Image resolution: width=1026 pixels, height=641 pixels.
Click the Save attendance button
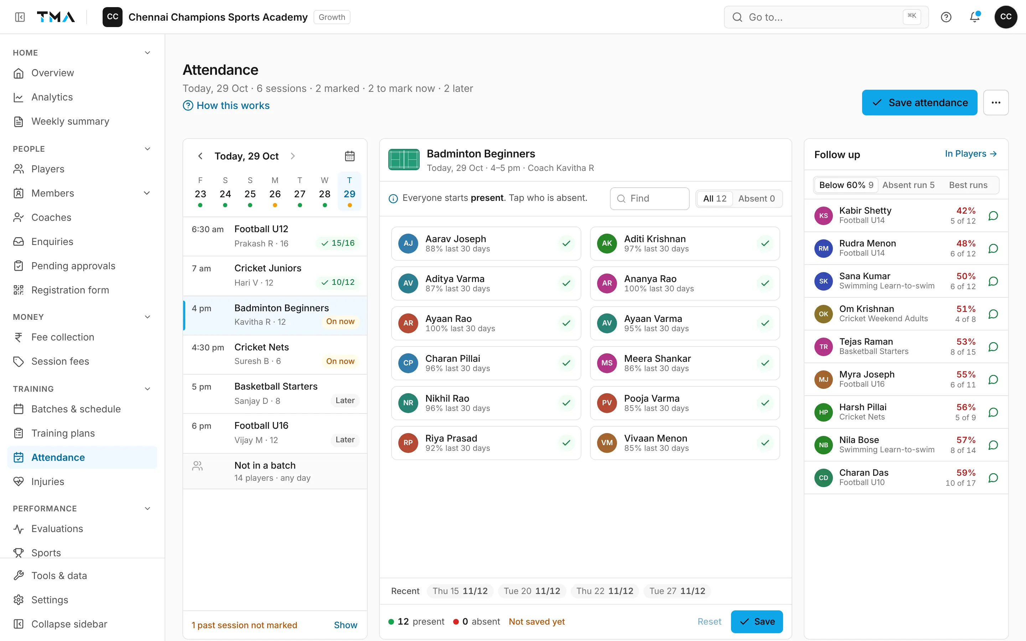(x=919, y=103)
